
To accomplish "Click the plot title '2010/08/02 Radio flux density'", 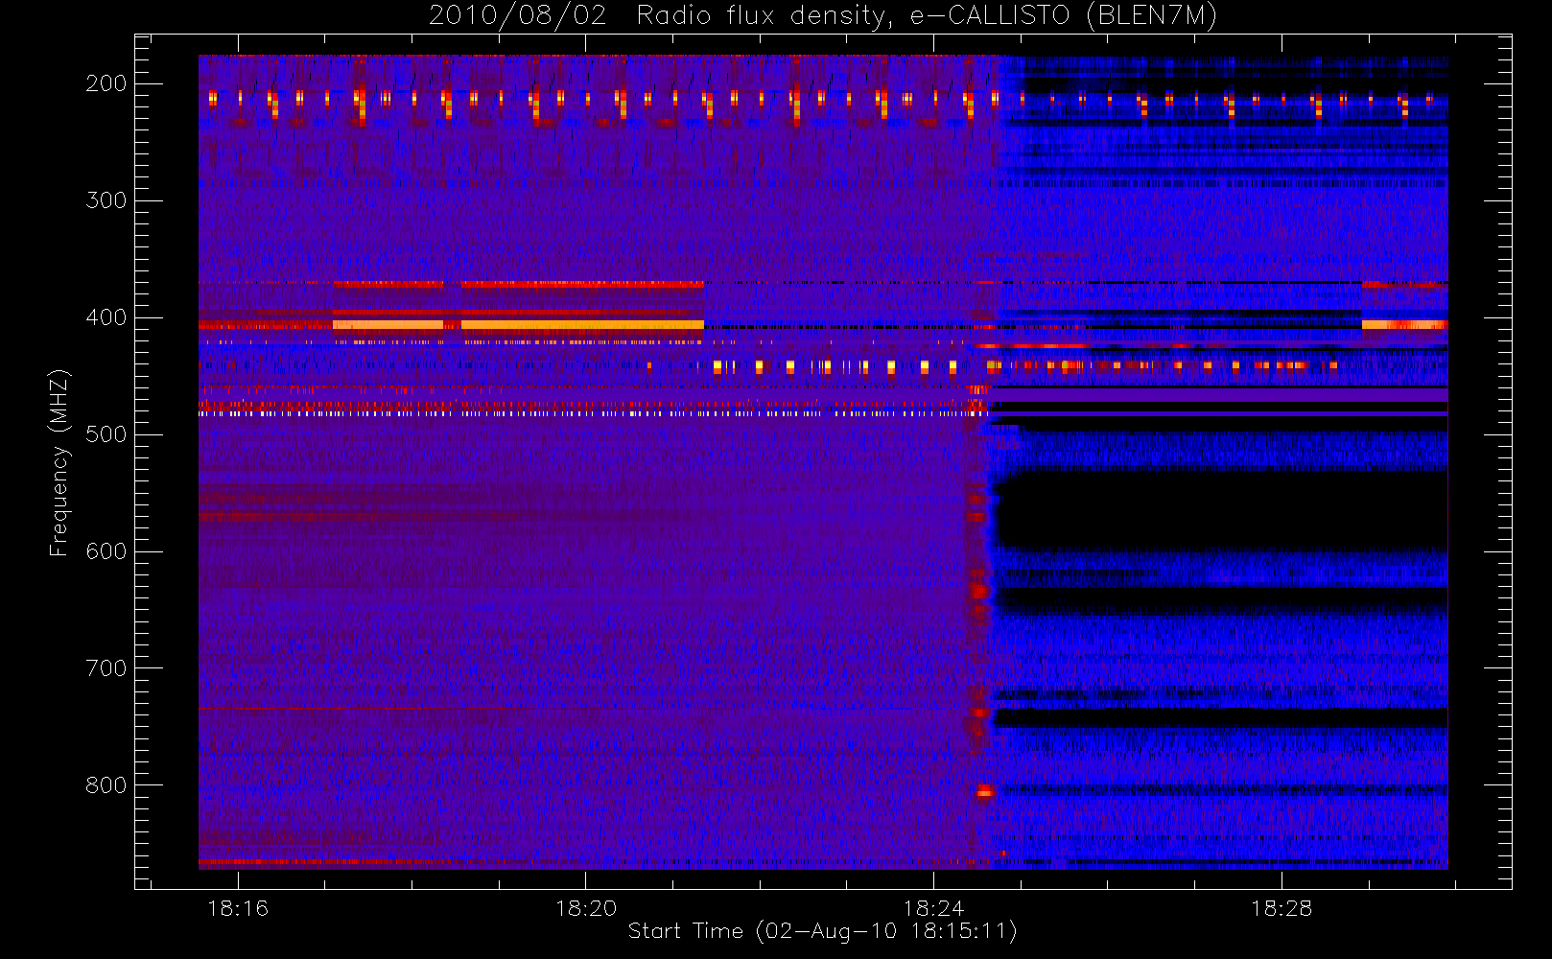I will (x=822, y=15).
